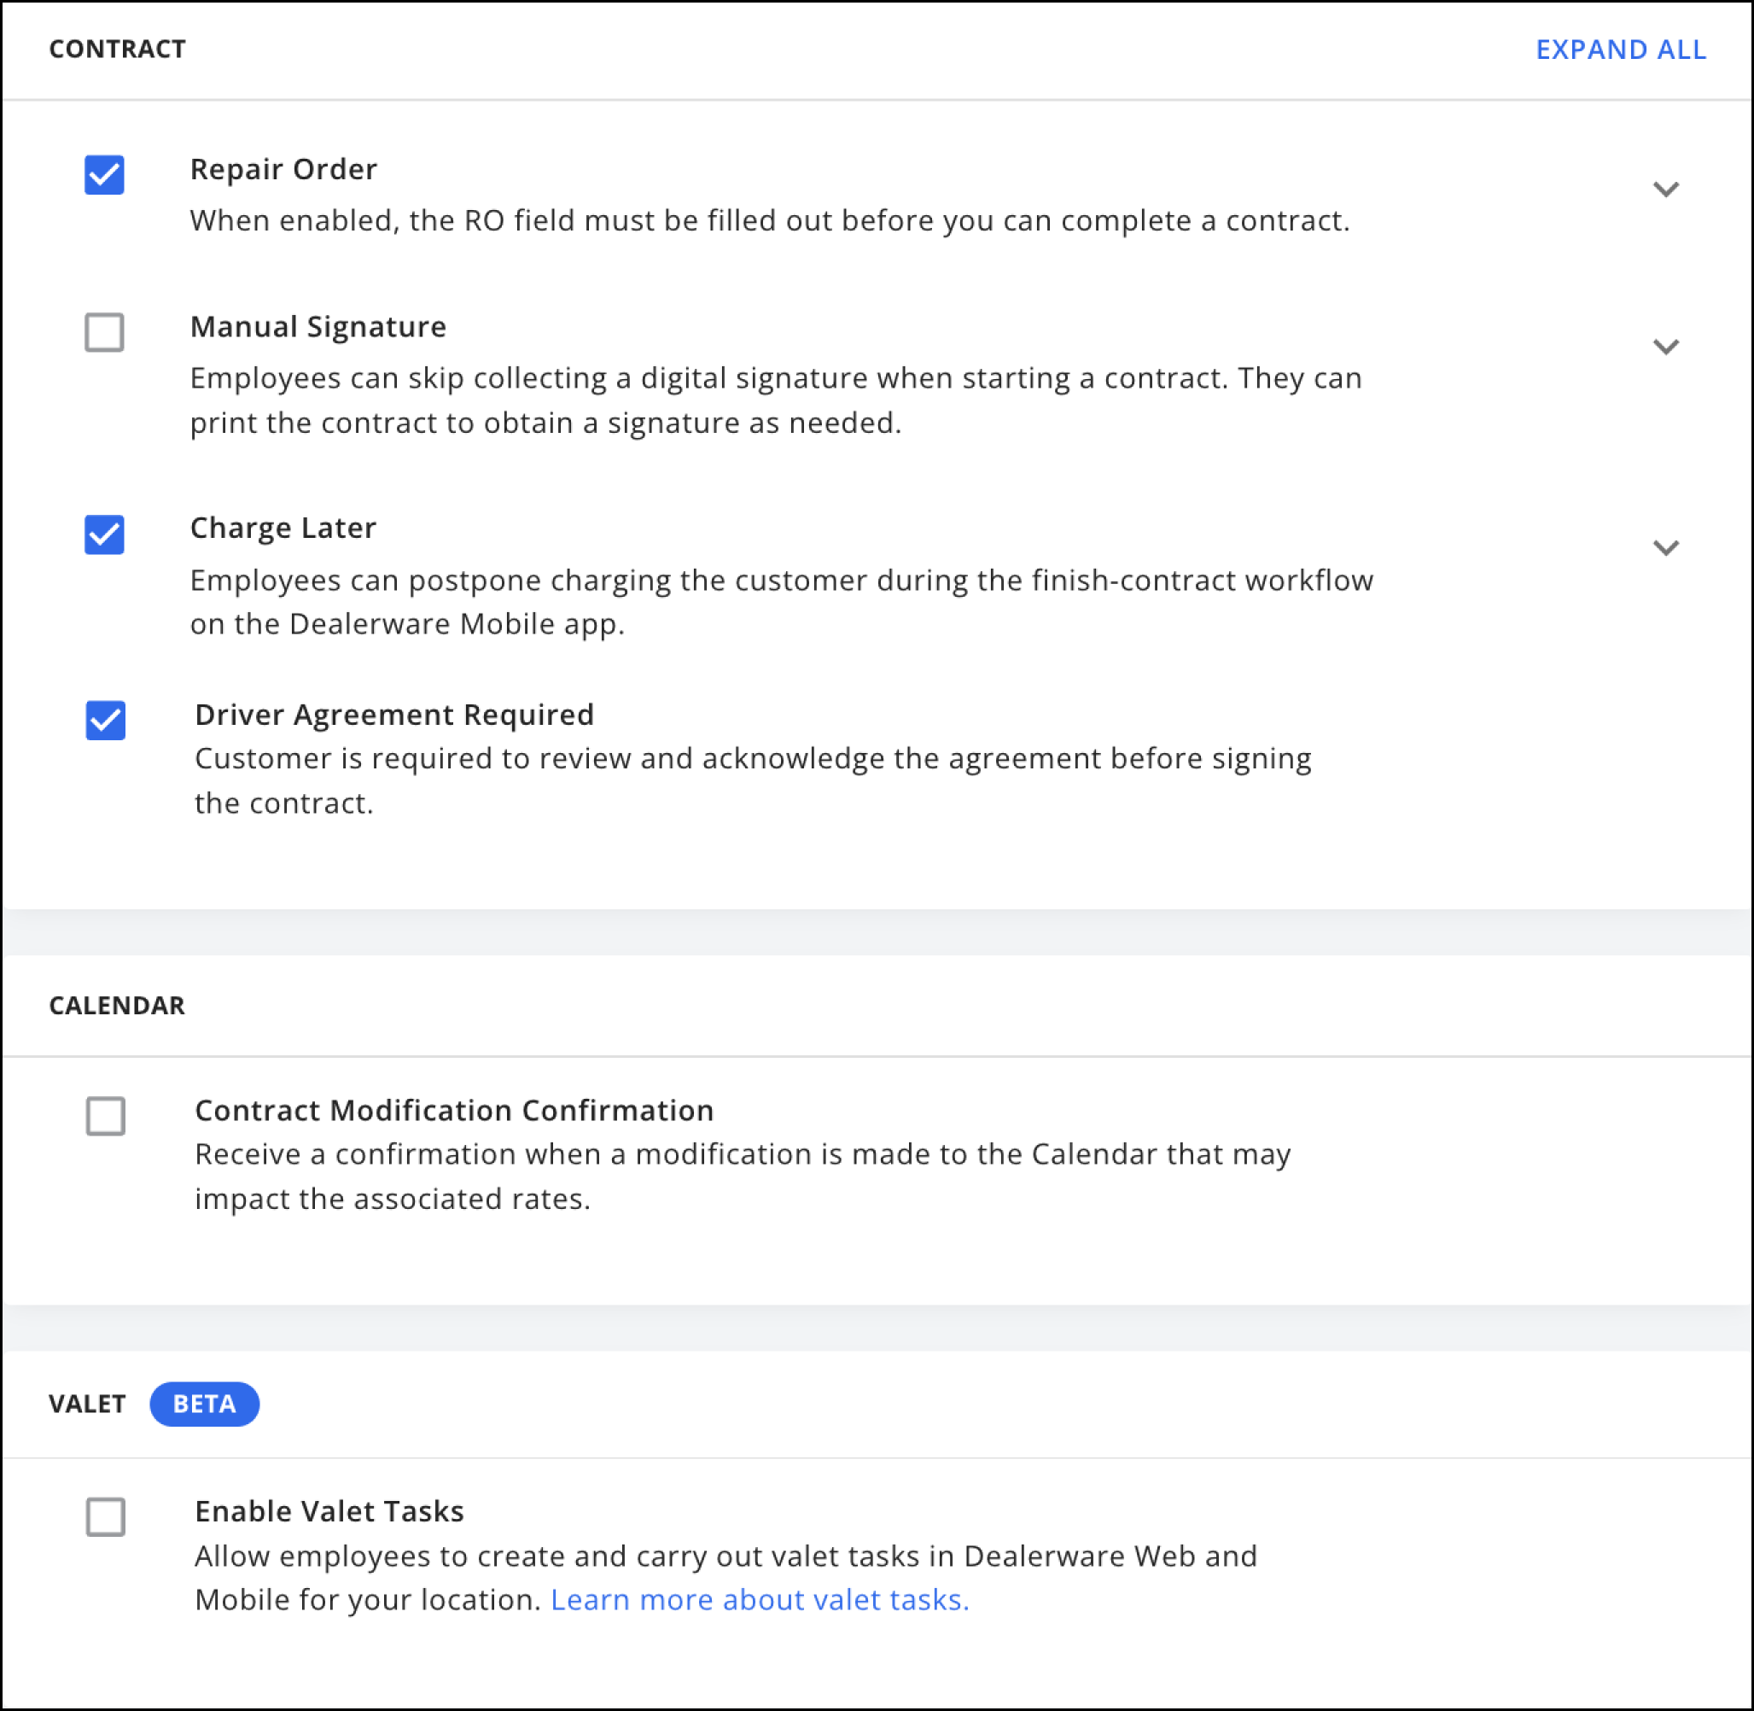Click the CALENDAR section heading

click(x=117, y=1006)
